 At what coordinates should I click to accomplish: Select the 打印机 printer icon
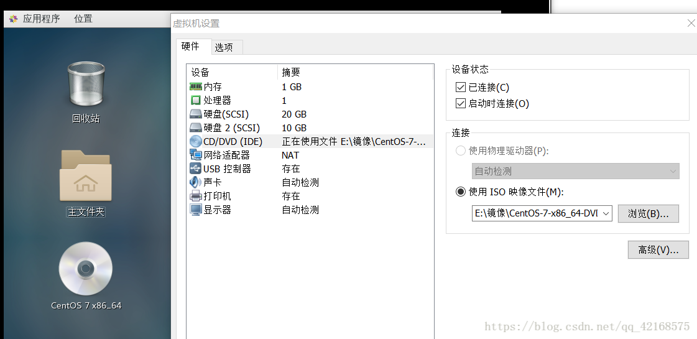(196, 196)
